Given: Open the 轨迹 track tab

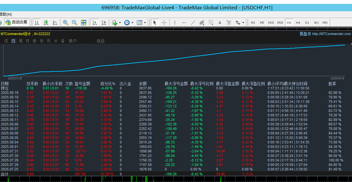Looking at the screenshot, I should (101, 41).
